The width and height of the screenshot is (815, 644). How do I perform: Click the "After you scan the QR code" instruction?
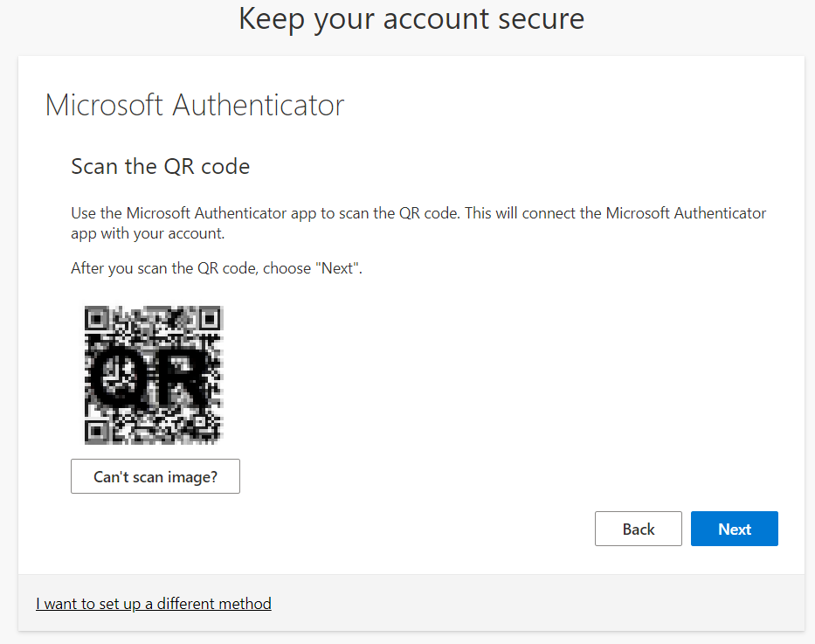point(216,269)
